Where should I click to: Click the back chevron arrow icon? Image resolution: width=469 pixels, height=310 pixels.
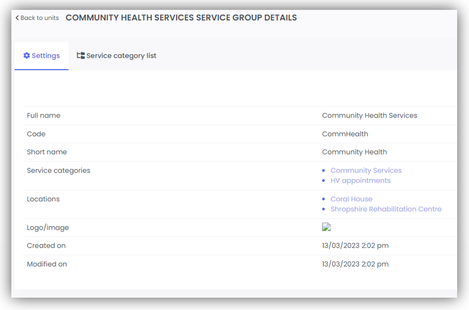[x=17, y=18]
